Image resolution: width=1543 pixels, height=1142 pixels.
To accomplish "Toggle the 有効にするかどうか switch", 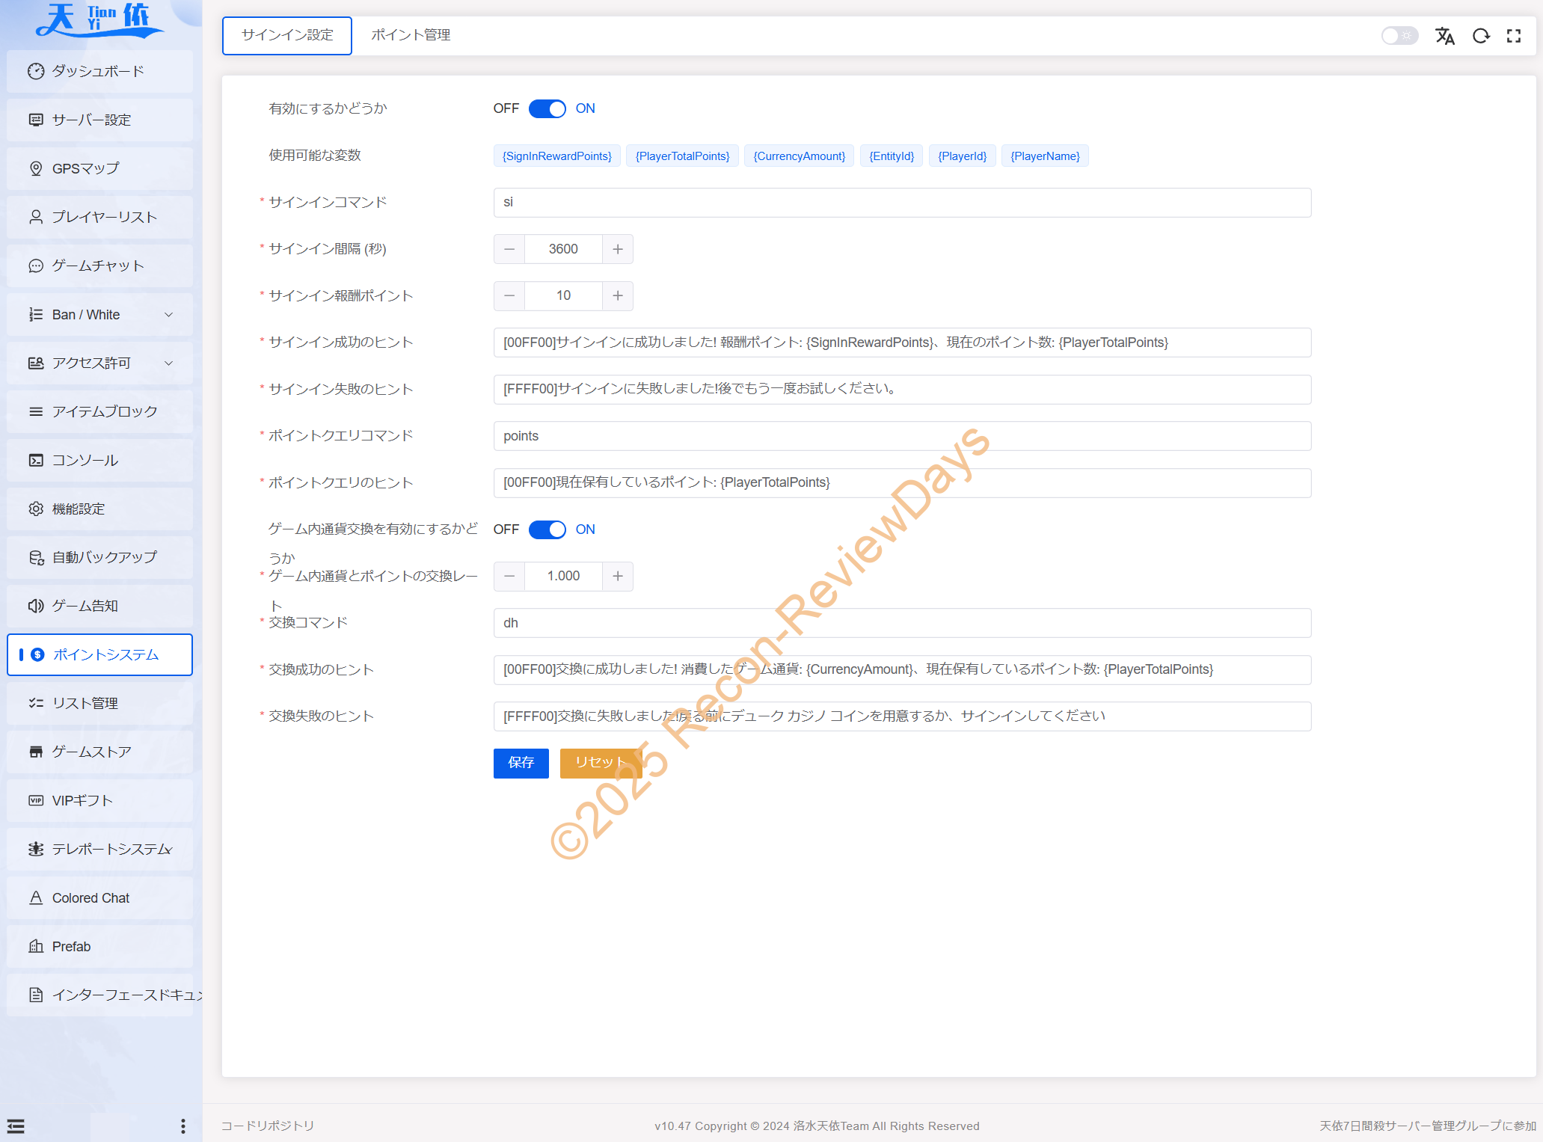I will 547,108.
